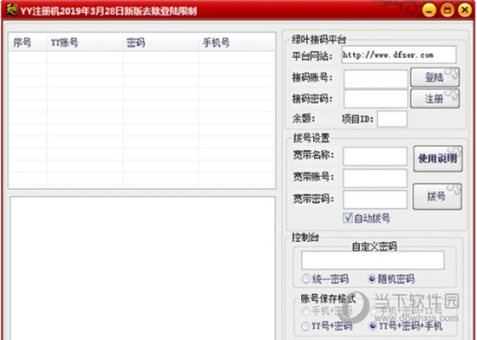Minimize the YY注册机 window
Screen dimensions: 477x340
pyautogui.click(x=429, y=10)
